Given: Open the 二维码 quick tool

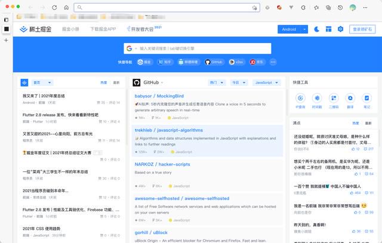Looking at the screenshot, I should pos(334,101).
